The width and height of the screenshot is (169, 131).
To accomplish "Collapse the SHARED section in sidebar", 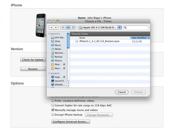I will point(49,73).
